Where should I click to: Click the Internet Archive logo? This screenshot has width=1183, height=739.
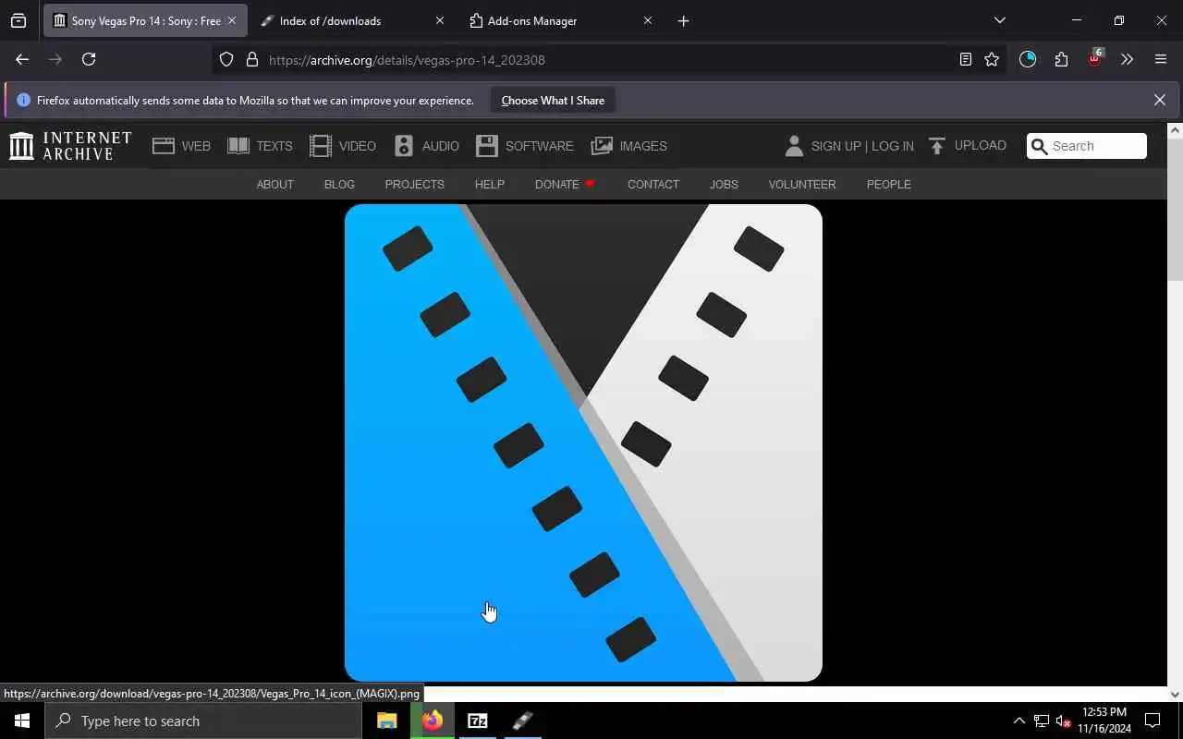click(x=70, y=146)
